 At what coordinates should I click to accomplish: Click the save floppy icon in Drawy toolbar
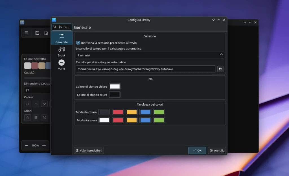pyautogui.click(x=37, y=33)
